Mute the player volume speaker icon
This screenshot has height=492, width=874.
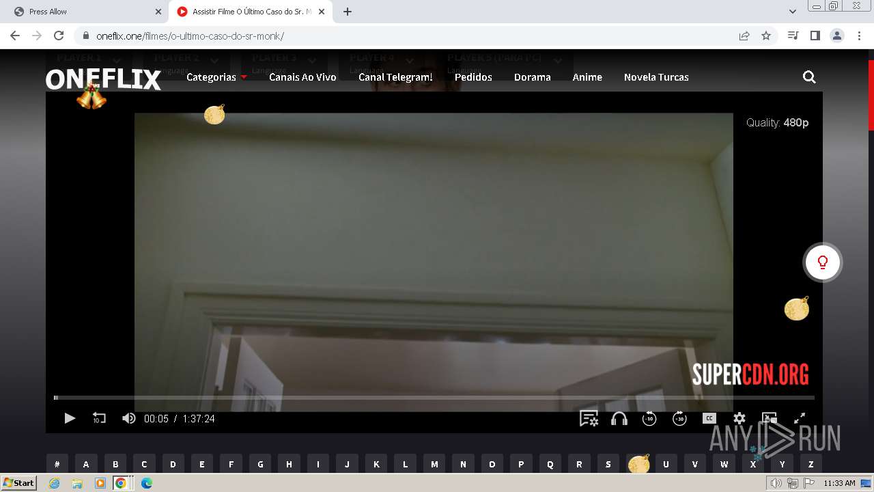pyautogui.click(x=128, y=418)
